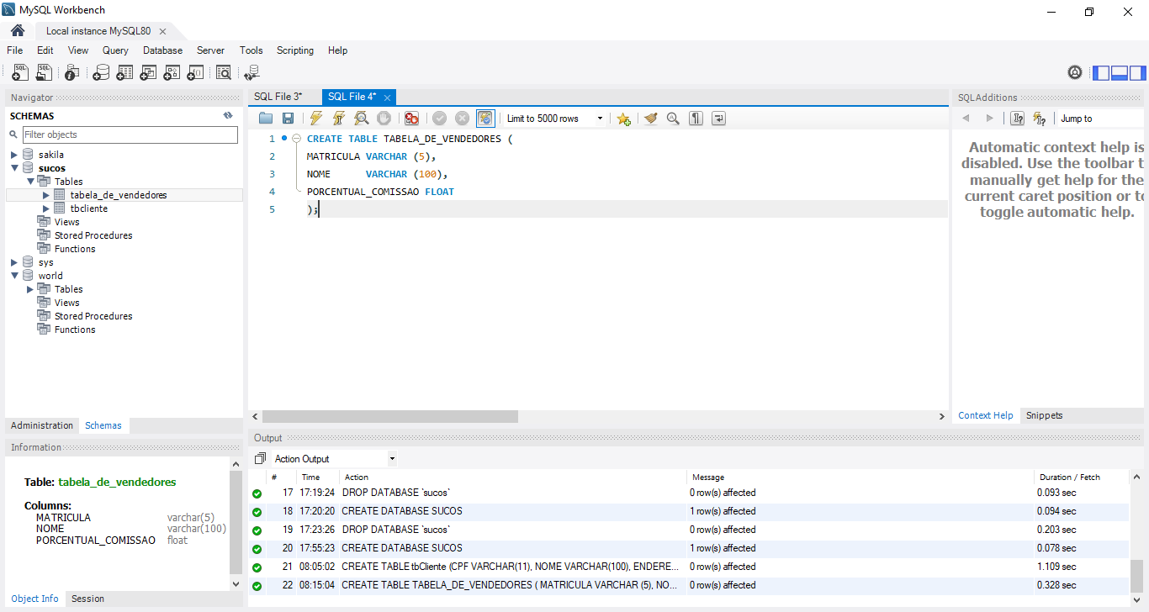Collapse the world schema
Viewport: 1149px width, 612px height.
click(x=14, y=276)
